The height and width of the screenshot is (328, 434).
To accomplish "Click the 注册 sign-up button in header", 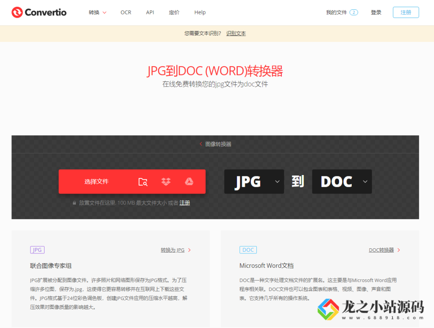I will pos(406,12).
